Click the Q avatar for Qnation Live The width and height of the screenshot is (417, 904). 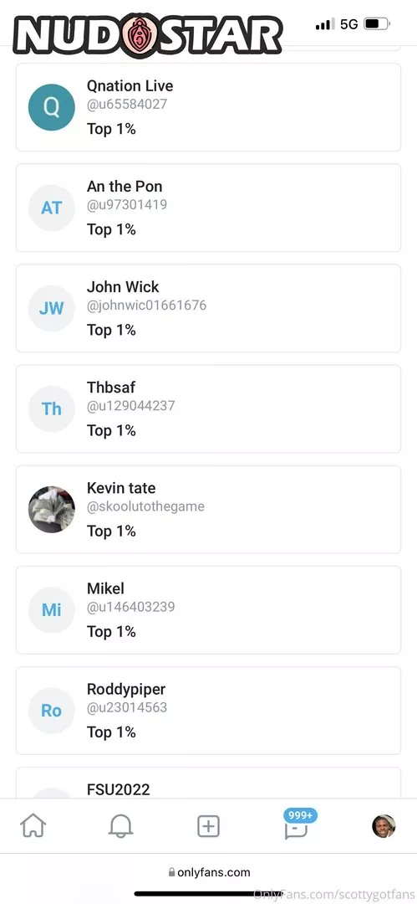click(51, 107)
